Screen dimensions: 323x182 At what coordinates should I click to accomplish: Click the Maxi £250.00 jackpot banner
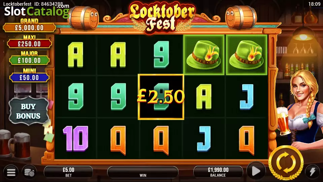tap(29, 42)
